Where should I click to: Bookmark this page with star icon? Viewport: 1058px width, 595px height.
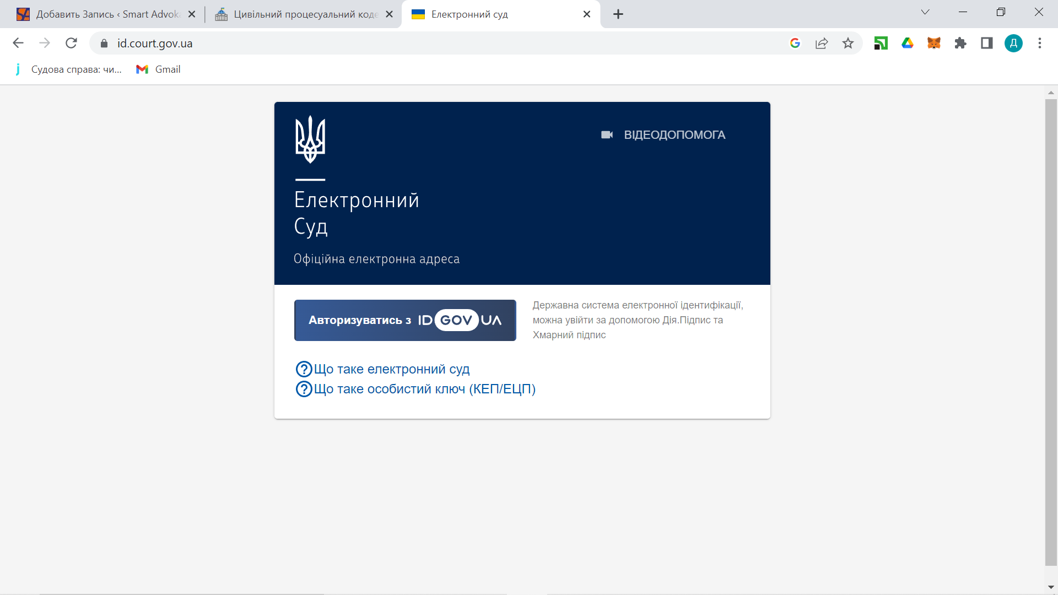(x=848, y=43)
